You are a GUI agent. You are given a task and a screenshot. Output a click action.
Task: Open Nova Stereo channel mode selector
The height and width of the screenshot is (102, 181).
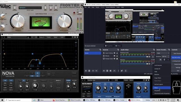(x=55, y=37)
